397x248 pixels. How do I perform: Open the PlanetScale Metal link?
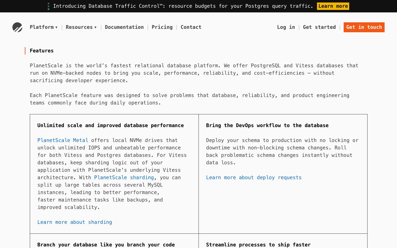[63, 140]
